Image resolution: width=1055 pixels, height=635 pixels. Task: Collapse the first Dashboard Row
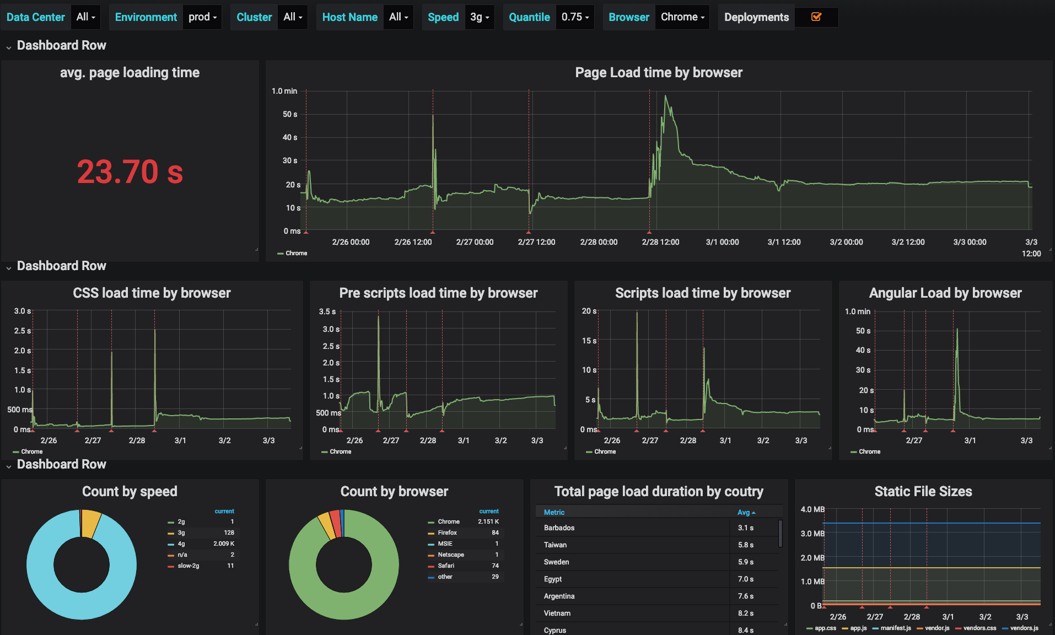(x=61, y=45)
